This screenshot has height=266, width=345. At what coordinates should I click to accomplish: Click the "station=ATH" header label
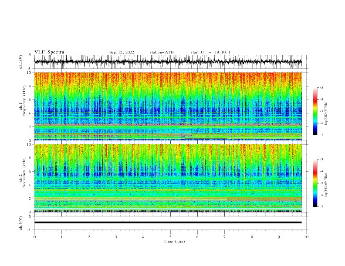162,52
